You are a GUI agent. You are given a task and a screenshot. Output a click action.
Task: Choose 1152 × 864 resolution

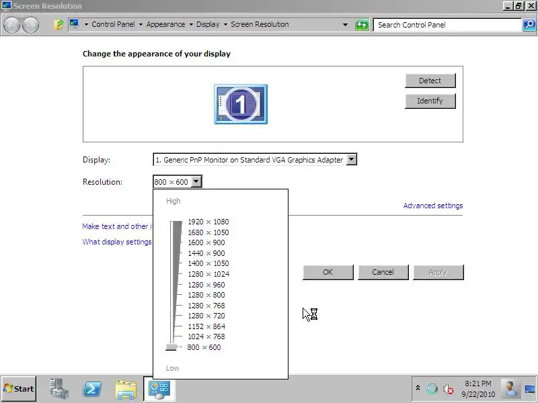coord(206,326)
